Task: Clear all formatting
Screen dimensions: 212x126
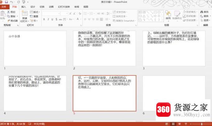Action: pos(80,14)
